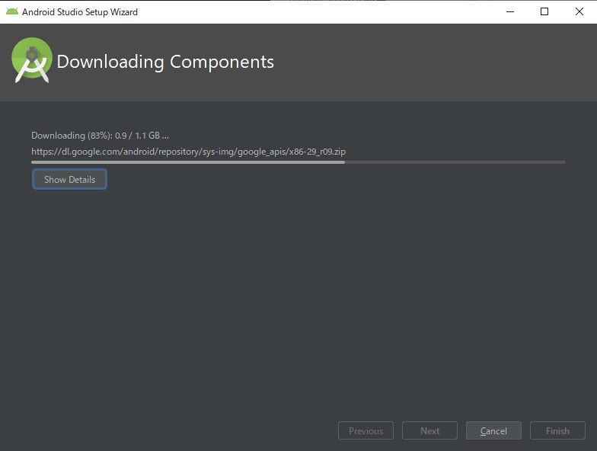This screenshot has height=451, width=597.
Task: Close the Android Studio Setup Wizard
Action: point(579,12)
